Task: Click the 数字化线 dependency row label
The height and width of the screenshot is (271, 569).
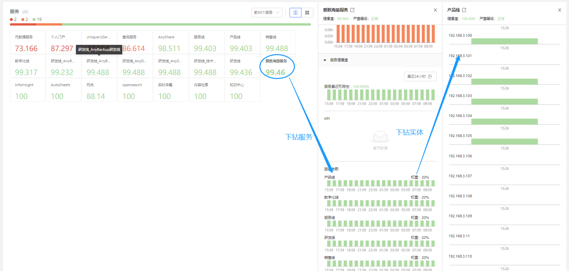Action: [331, 197]
